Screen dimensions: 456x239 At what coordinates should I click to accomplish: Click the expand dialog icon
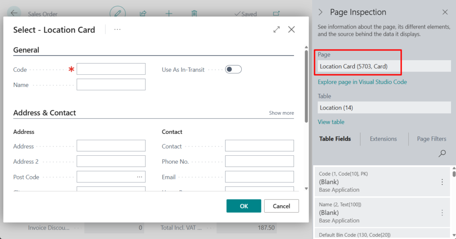(x=277, y=29)
